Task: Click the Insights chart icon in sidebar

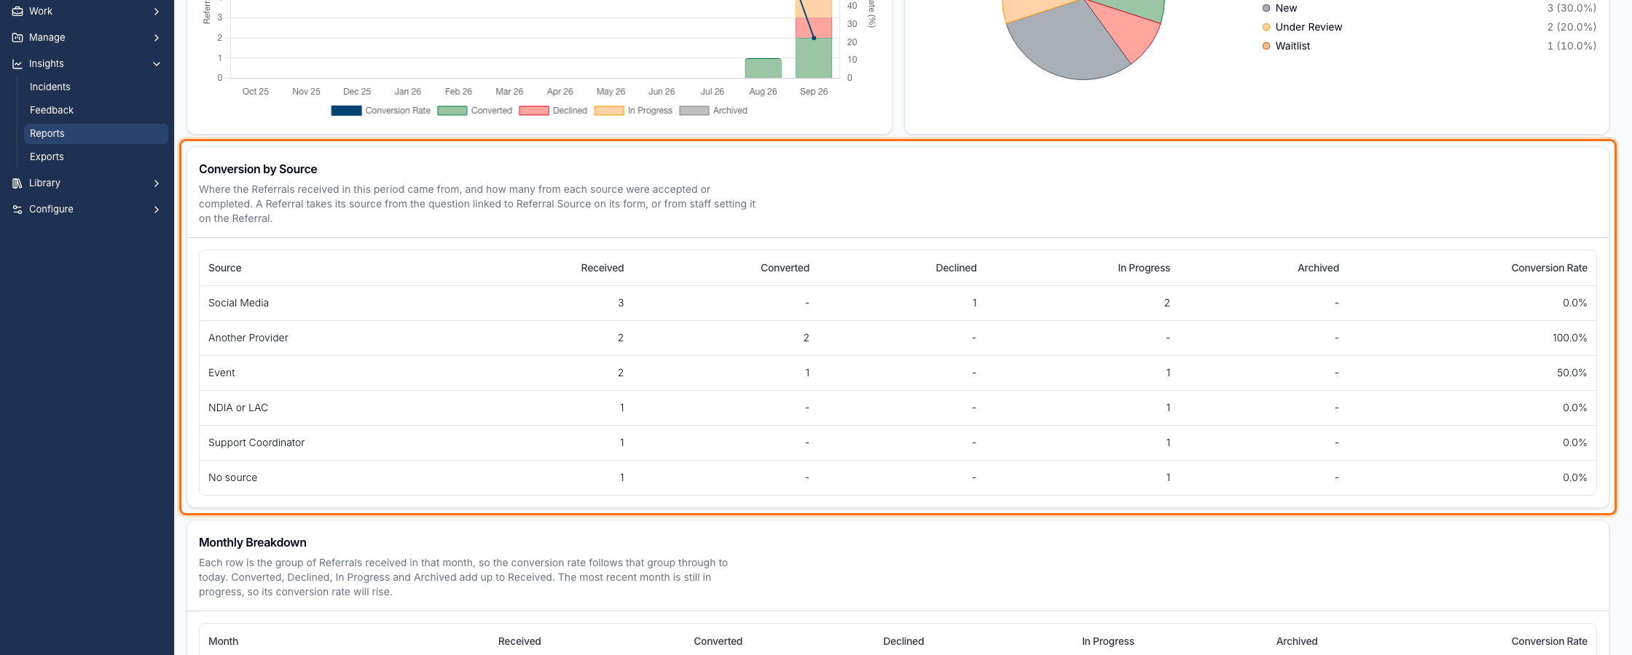Action: tap(17, 63)
